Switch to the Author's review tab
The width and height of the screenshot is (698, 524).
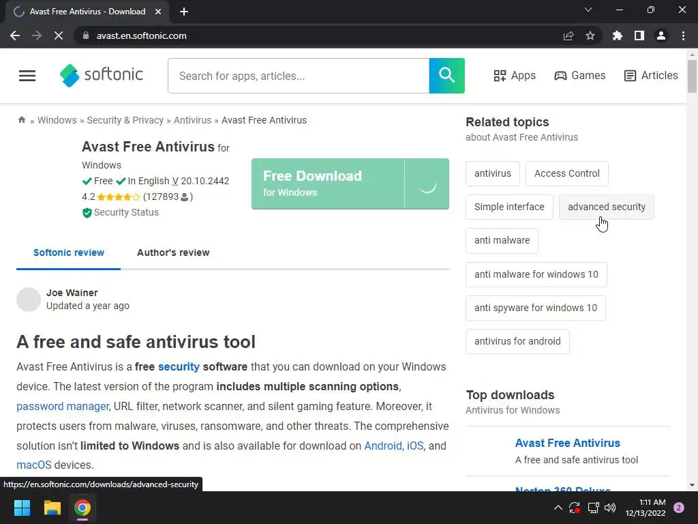[x=173, y=252]
